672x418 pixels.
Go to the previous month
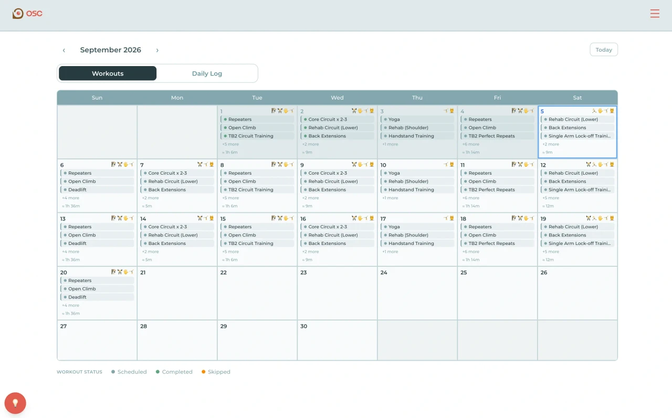64,50
